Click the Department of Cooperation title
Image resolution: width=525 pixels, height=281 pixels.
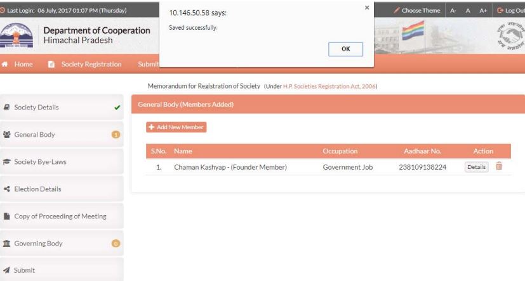(x=96, y=30)
